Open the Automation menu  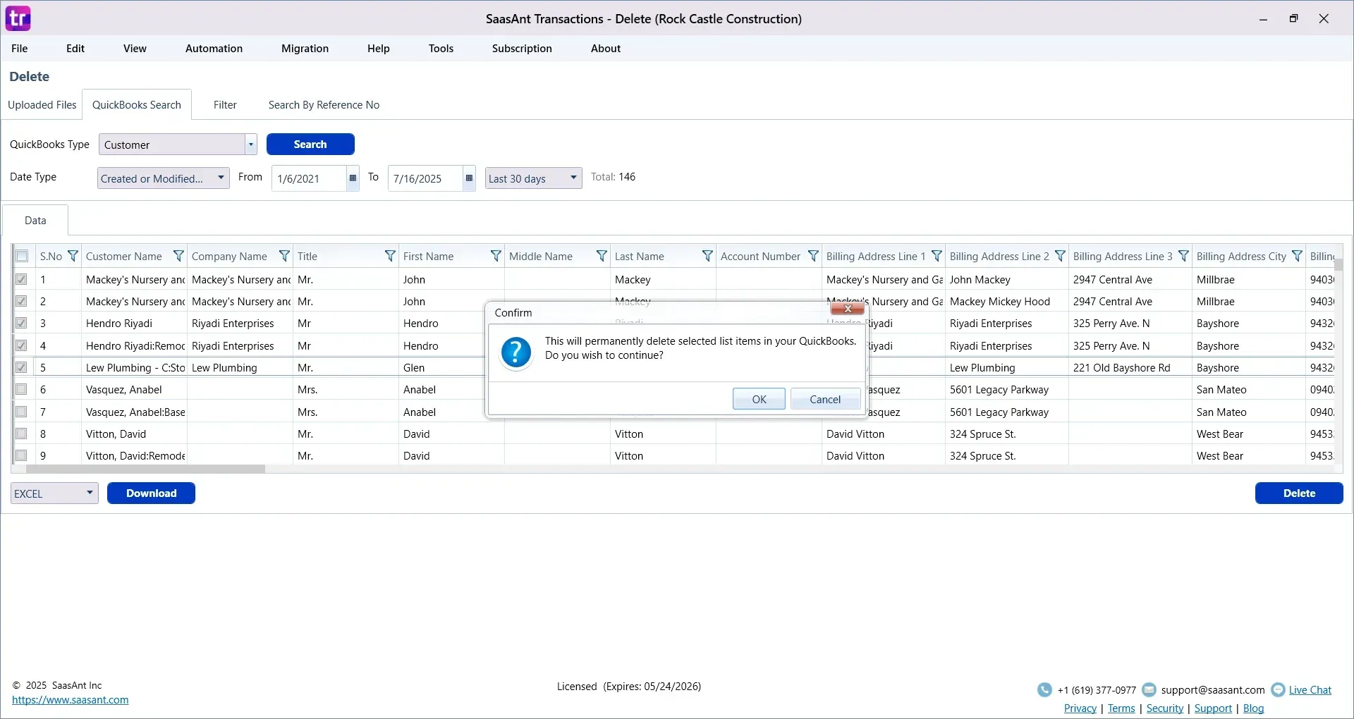[214, 49]
